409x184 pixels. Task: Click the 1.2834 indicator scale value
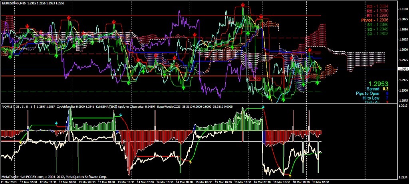(x=403, y=178)
